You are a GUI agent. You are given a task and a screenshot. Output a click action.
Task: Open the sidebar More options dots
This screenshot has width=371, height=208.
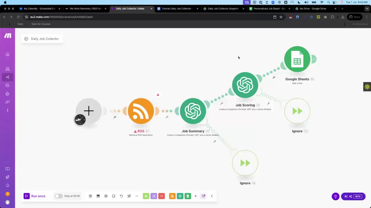pos(8,110)
